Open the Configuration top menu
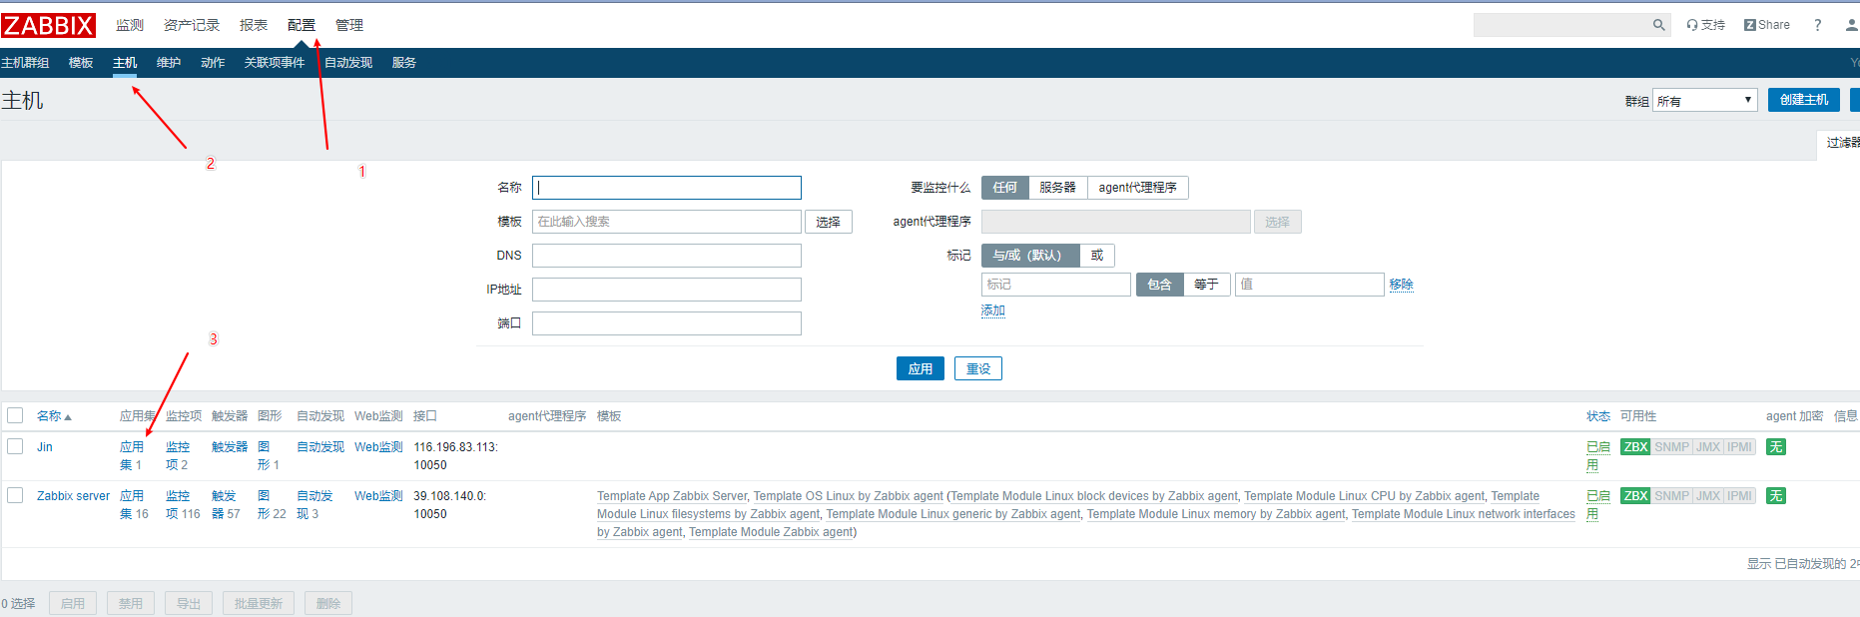This screenshot has height=617, width=1860. click(x=301, y=25)
